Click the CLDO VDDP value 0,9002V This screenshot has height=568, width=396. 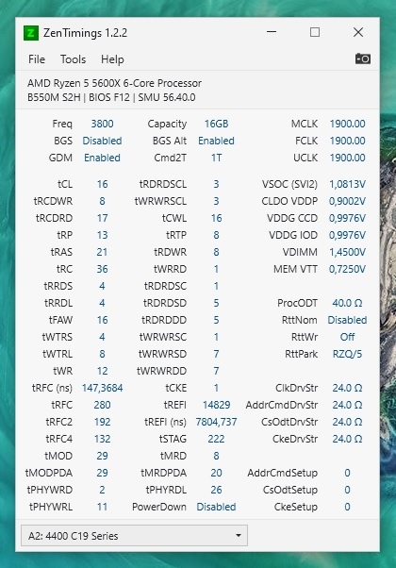click(x=347, y=201)
